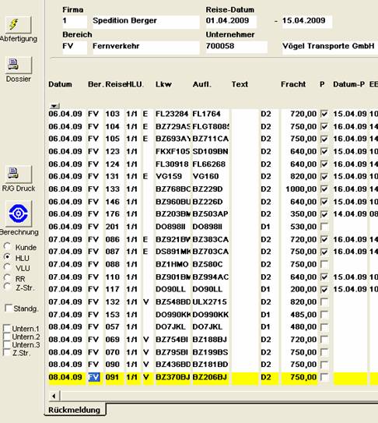Click the Reise-Datum start field 01.04.2009

click(x=231, y=22)
